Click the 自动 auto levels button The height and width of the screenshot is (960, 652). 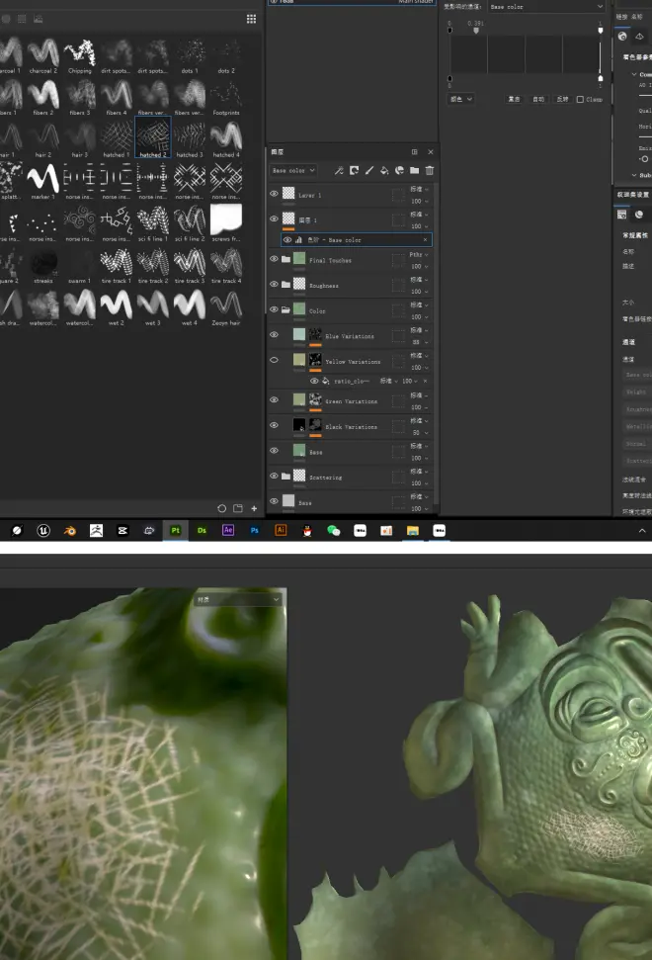(538, 99)
